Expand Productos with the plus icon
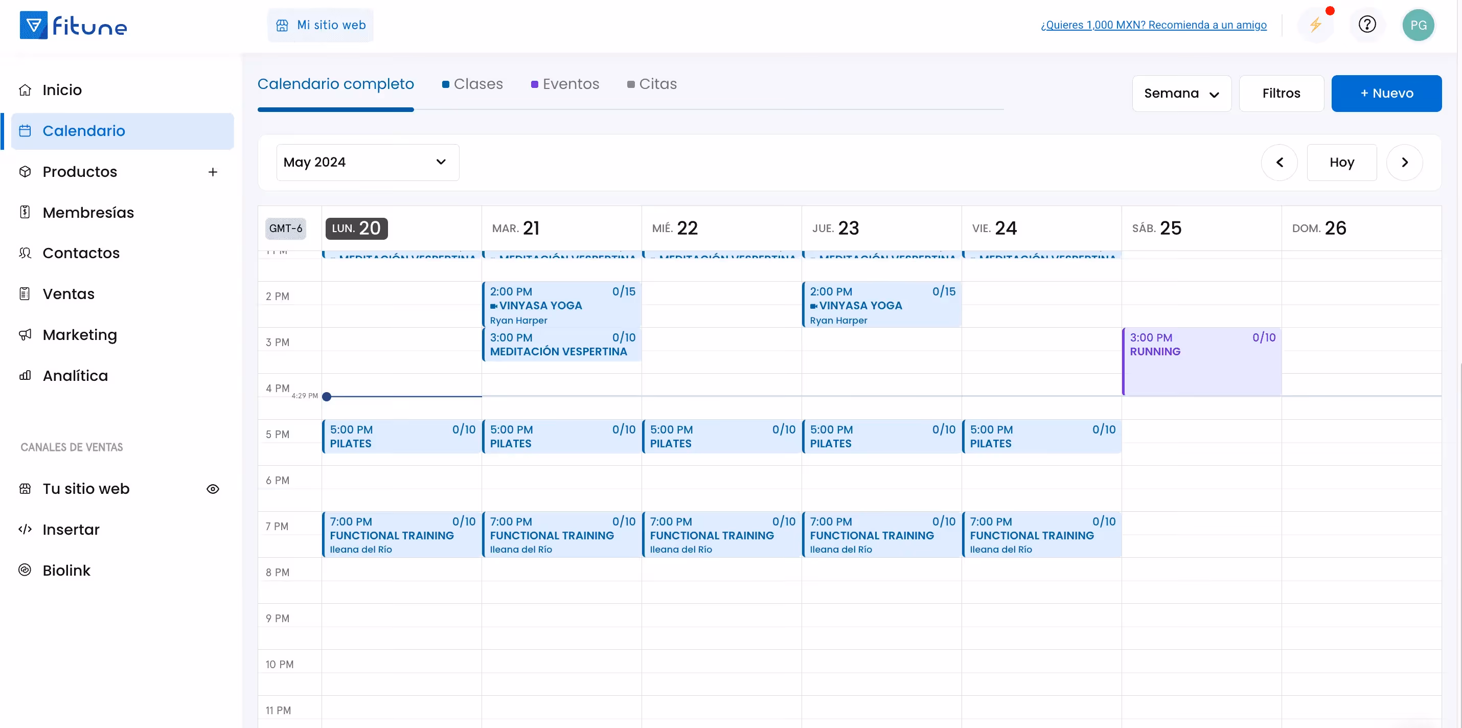This screenshot has width=1462, height=728. pyautogui.click(x=213, y=172)
